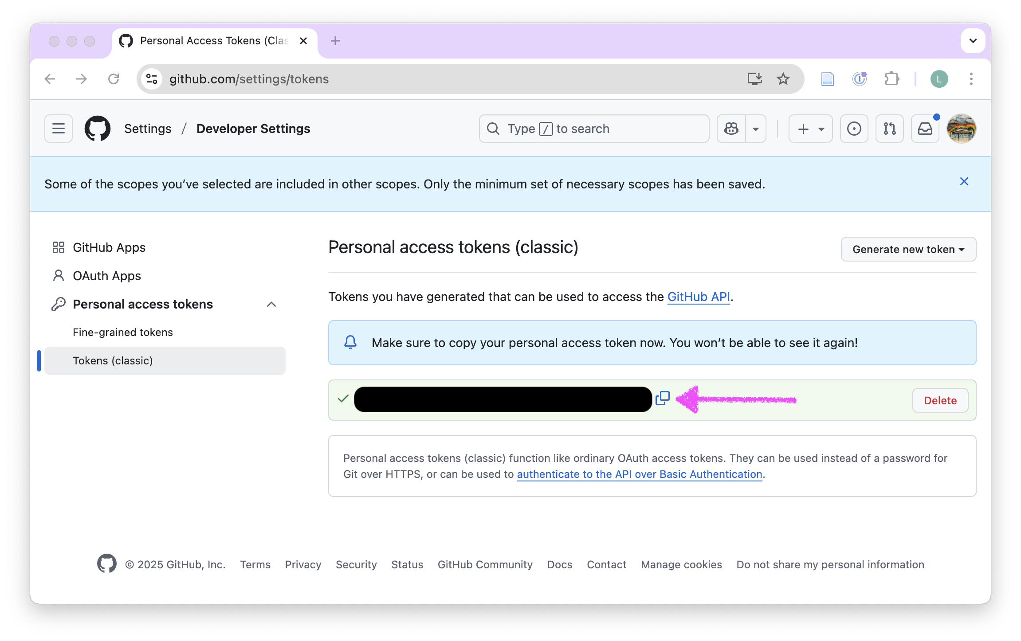Image resolution: width=1021 pixels, height=641 pixels.
Task: Go to GitHub homepage via Octocat logo
Action: click(98, 129)
